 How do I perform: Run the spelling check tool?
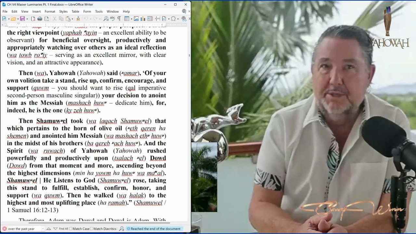click(112, 19)
